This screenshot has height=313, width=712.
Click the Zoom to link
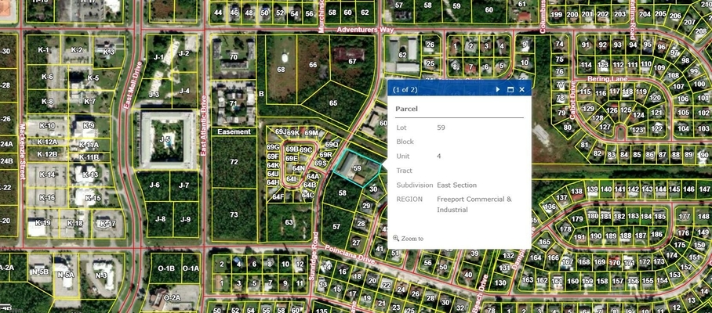[x=413, y=239]
